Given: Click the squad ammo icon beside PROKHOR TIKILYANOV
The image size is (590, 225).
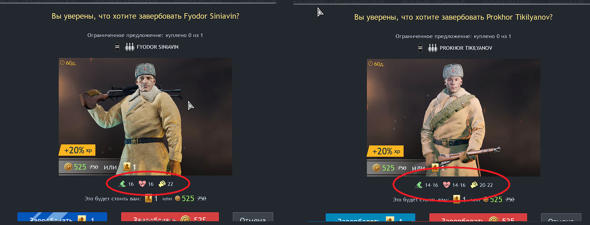Looking at the screenshot, I should coord(432,48).
